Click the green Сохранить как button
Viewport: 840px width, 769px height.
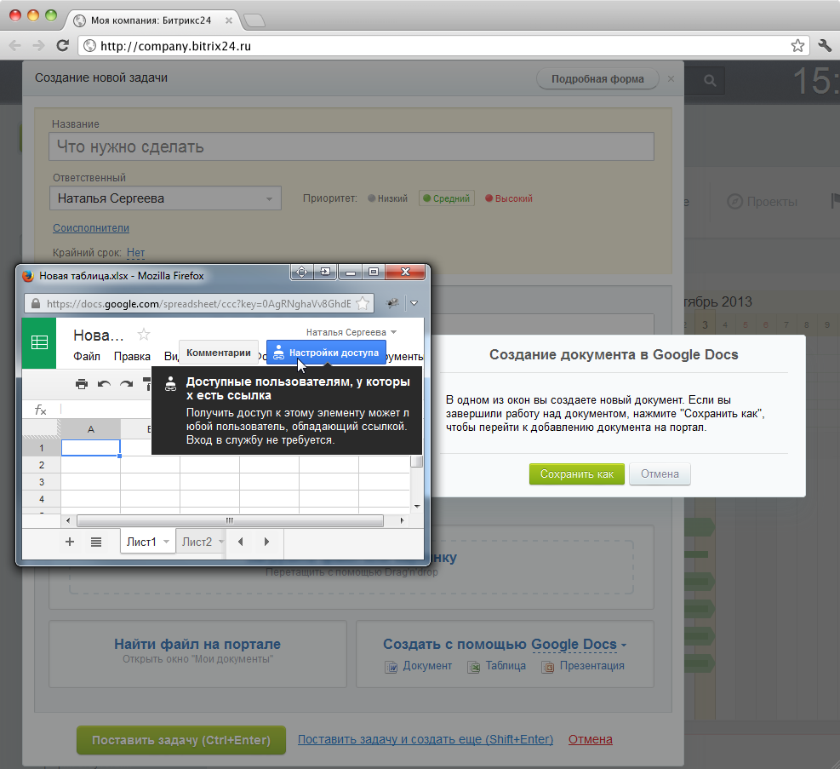(x=577, y=474)
